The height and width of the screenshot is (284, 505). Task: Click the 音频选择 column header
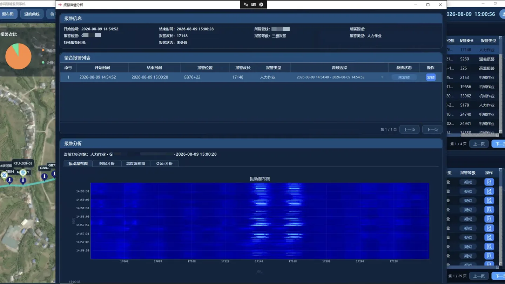(x=339, y=68)
